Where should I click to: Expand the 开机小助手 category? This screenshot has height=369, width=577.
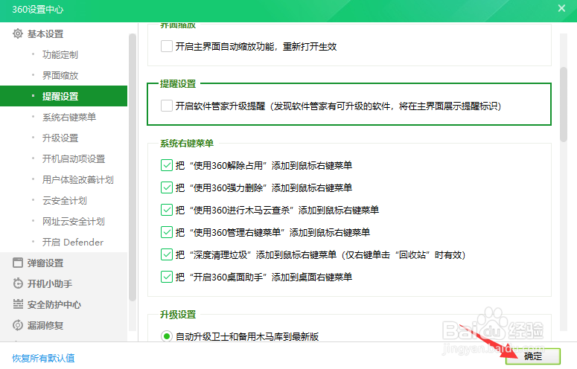click(x=50, y=283)
